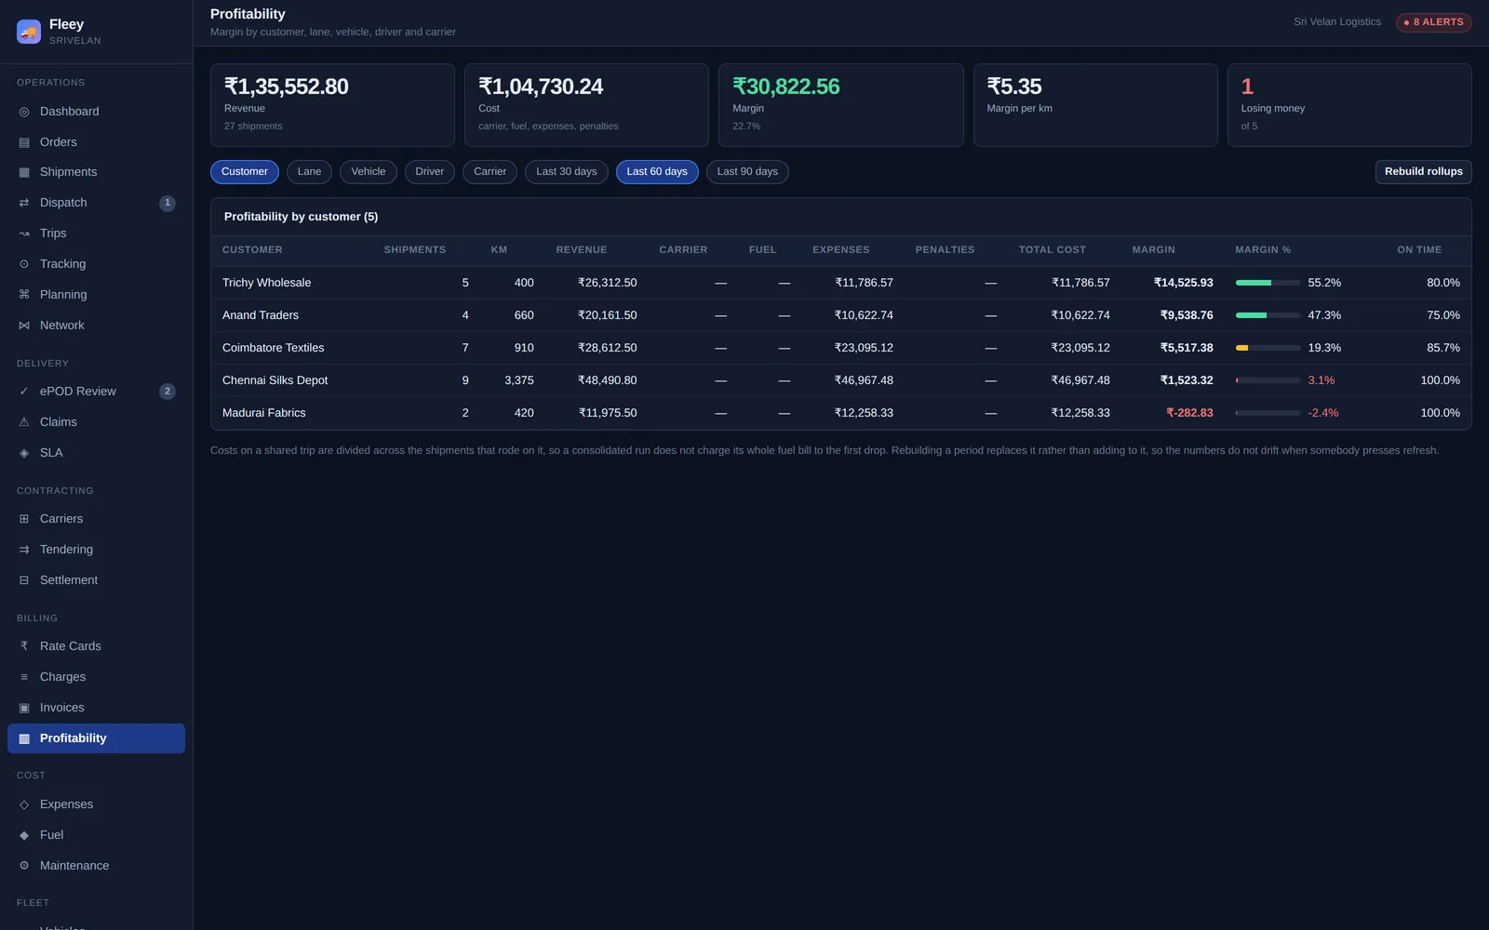Switch grouping to Lane
The height and width of the screenshot is (930, 1489).
[x=309, y=172]
